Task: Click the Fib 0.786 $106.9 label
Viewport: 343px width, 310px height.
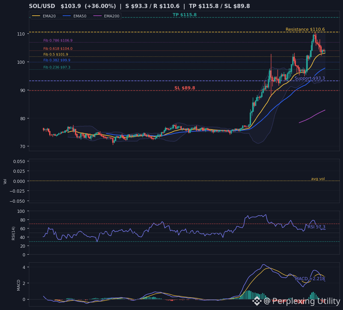Action: (x=58, y=40)
